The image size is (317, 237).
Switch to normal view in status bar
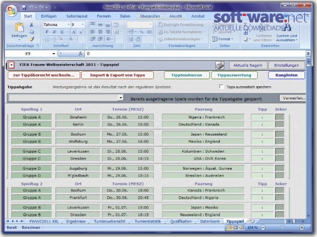[x=230, y=228]
